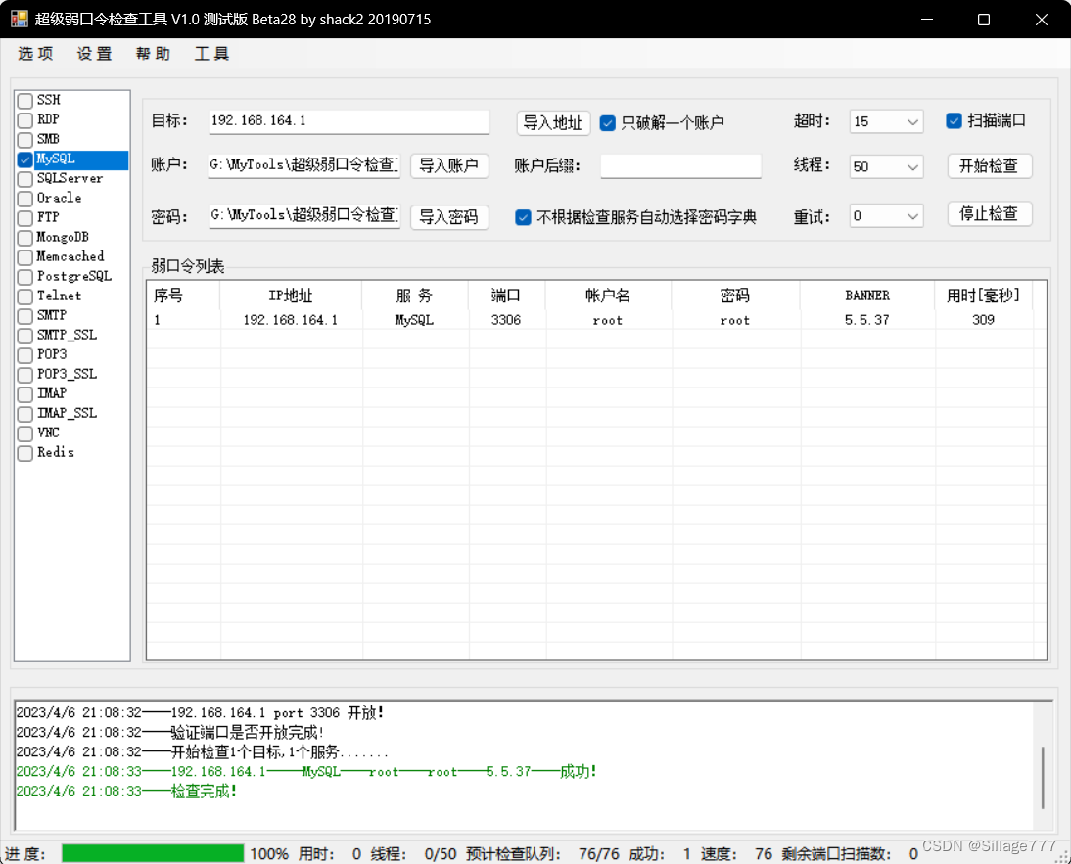Viewport: 1071px width, 864px height.
Task: Tick the IMAP_SSL service checkbox
Action: [x=25, y=414]
